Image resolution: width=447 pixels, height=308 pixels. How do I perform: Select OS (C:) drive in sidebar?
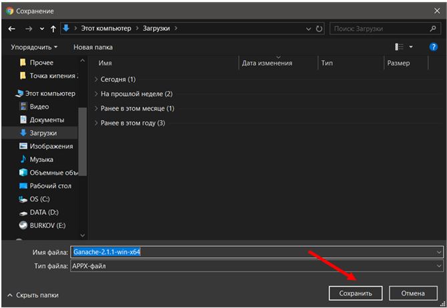39,199
